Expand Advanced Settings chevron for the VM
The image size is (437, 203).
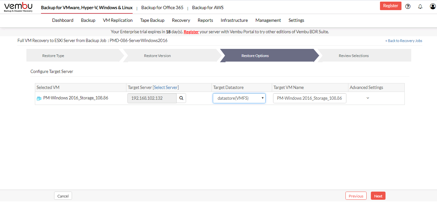click(368, 98)
